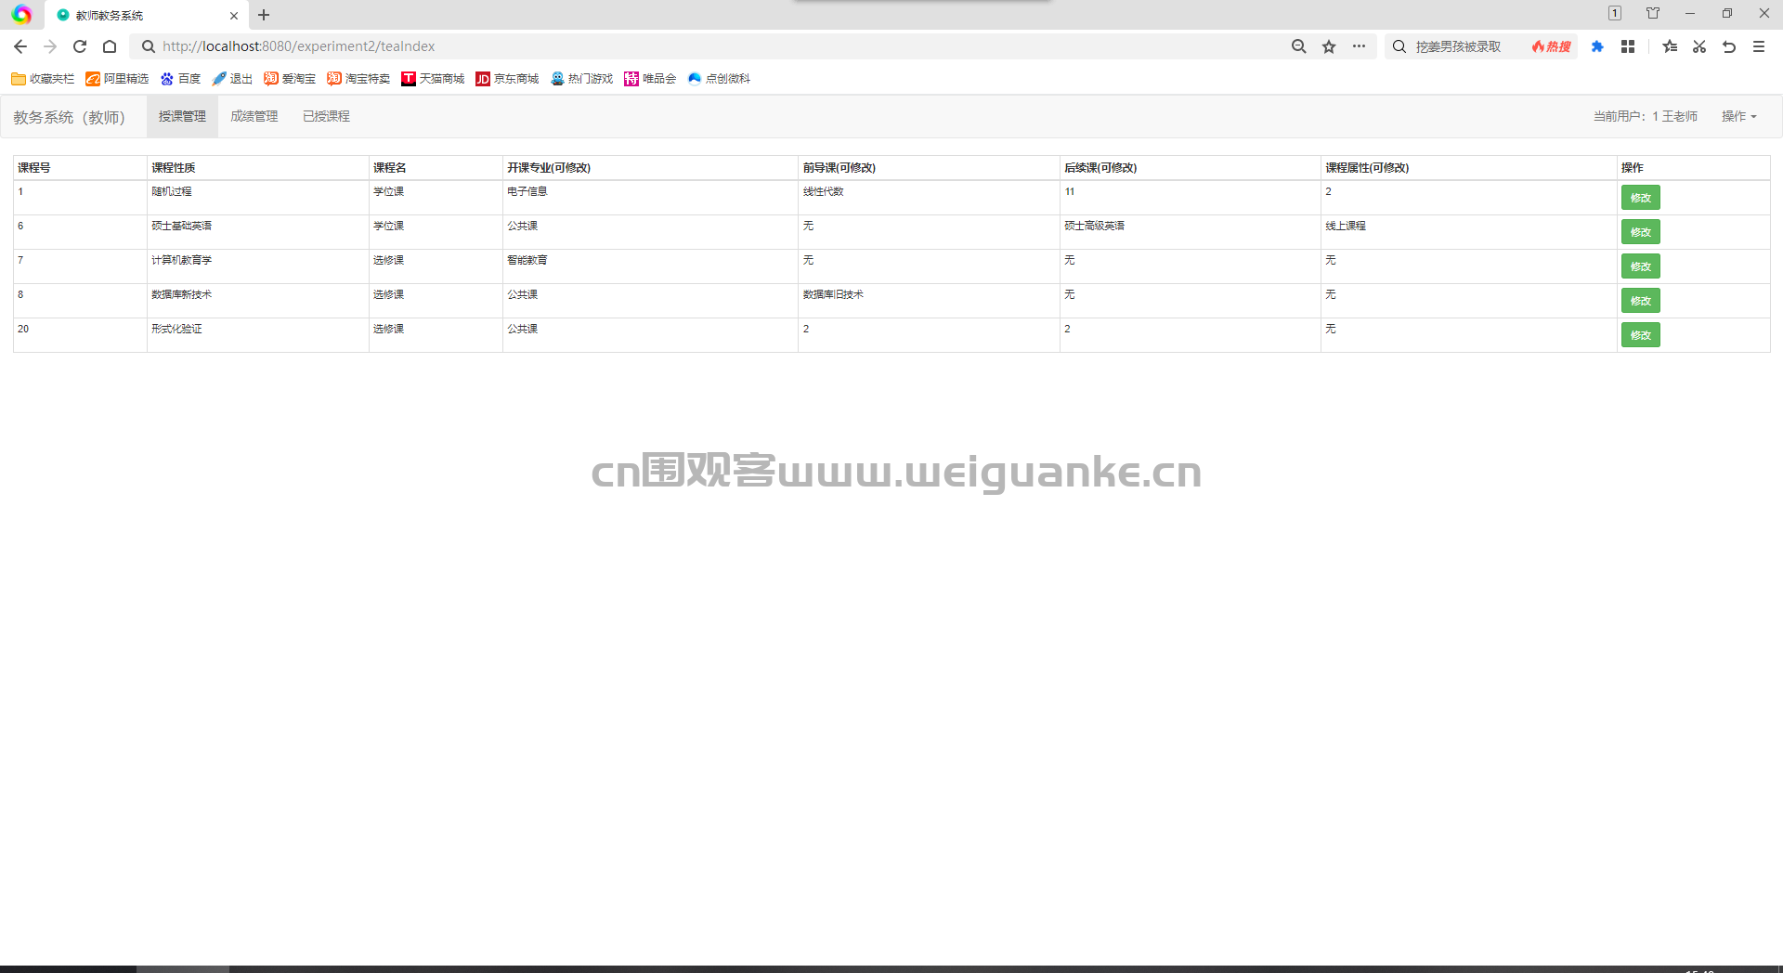Close the 教师教务系统 tab
Viewport: 1783px width, 973px height.
pyautogui.click(x=234, y=16)
